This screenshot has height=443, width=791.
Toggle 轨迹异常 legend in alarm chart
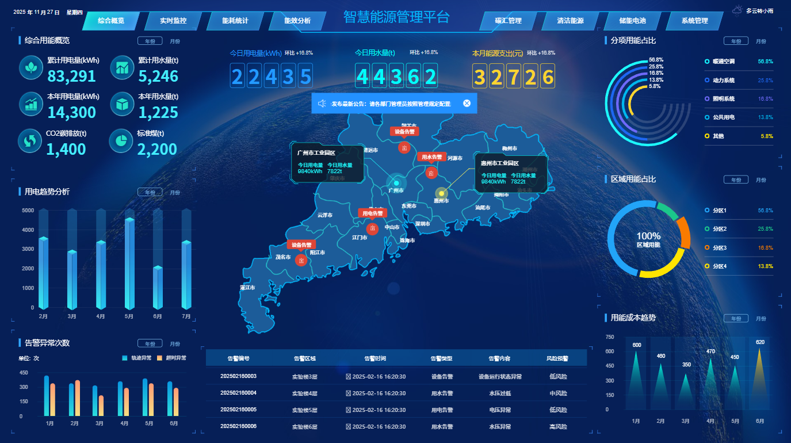(x=138, y=358)
